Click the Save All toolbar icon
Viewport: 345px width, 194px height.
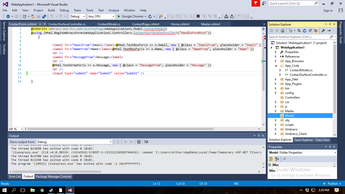pos(44,16)
